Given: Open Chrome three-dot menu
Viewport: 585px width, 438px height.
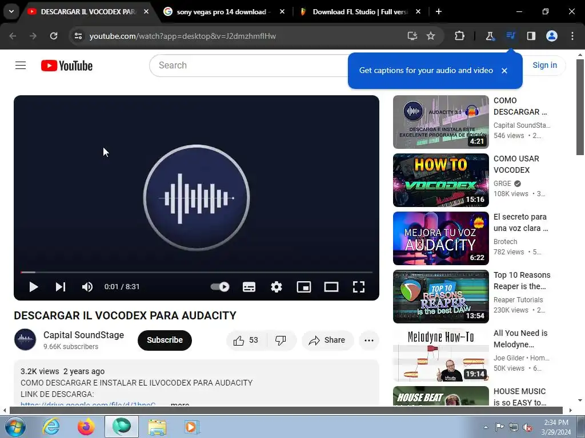Looking at the screenshot, I should pos(572,36).
